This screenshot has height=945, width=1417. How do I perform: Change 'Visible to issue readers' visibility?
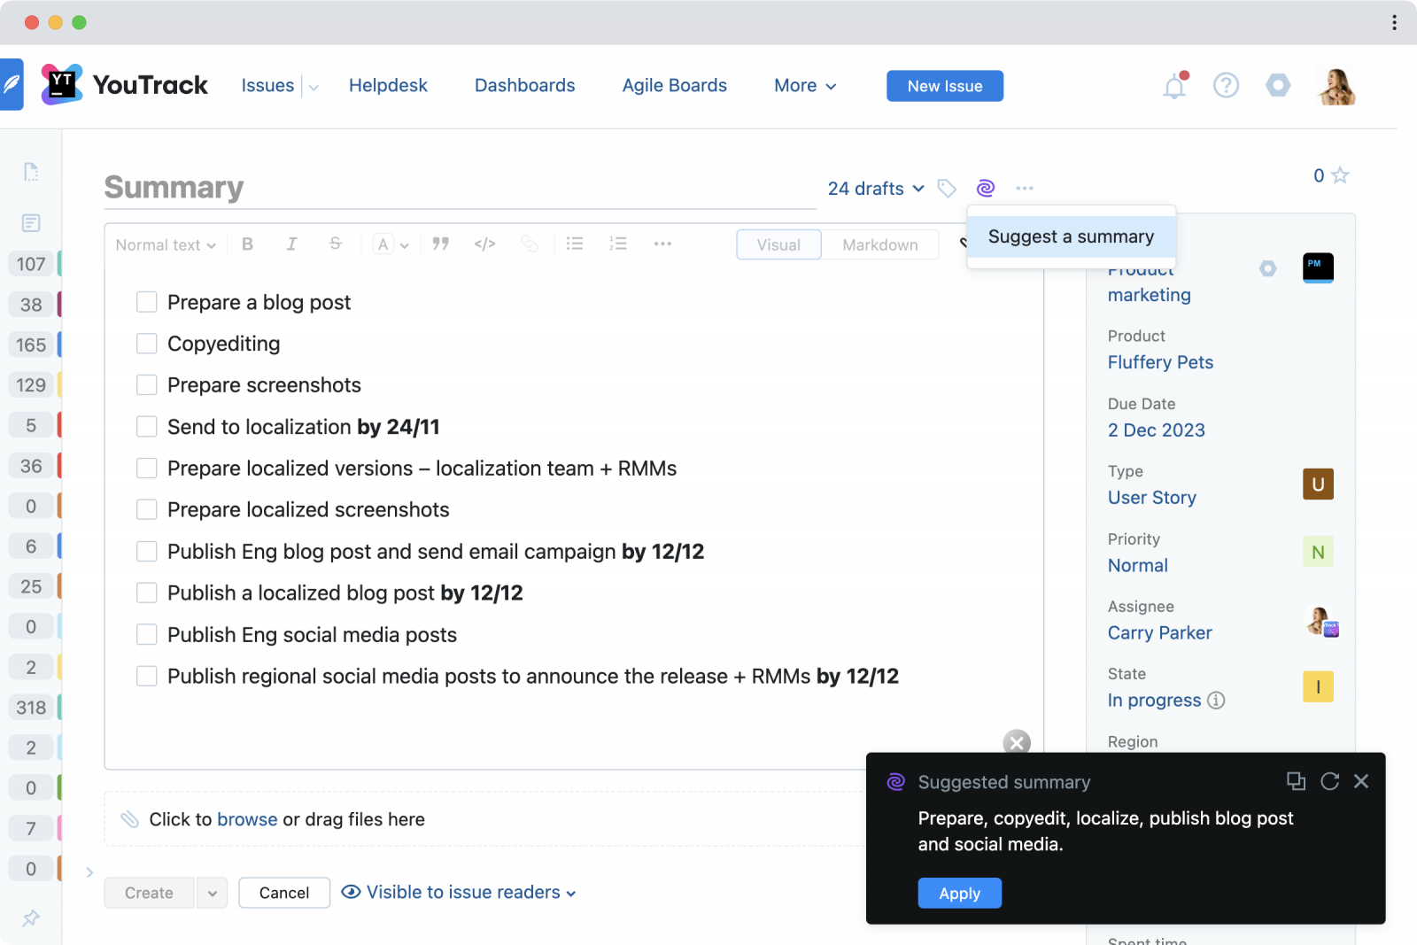[459, 892]
